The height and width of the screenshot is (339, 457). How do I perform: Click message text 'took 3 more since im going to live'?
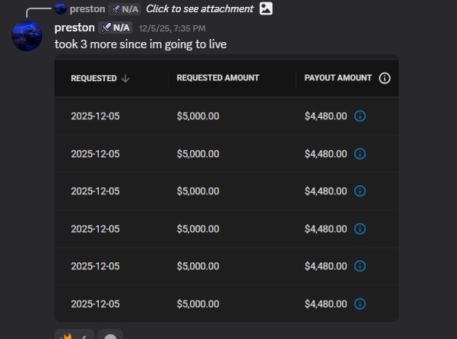(140, 44)
